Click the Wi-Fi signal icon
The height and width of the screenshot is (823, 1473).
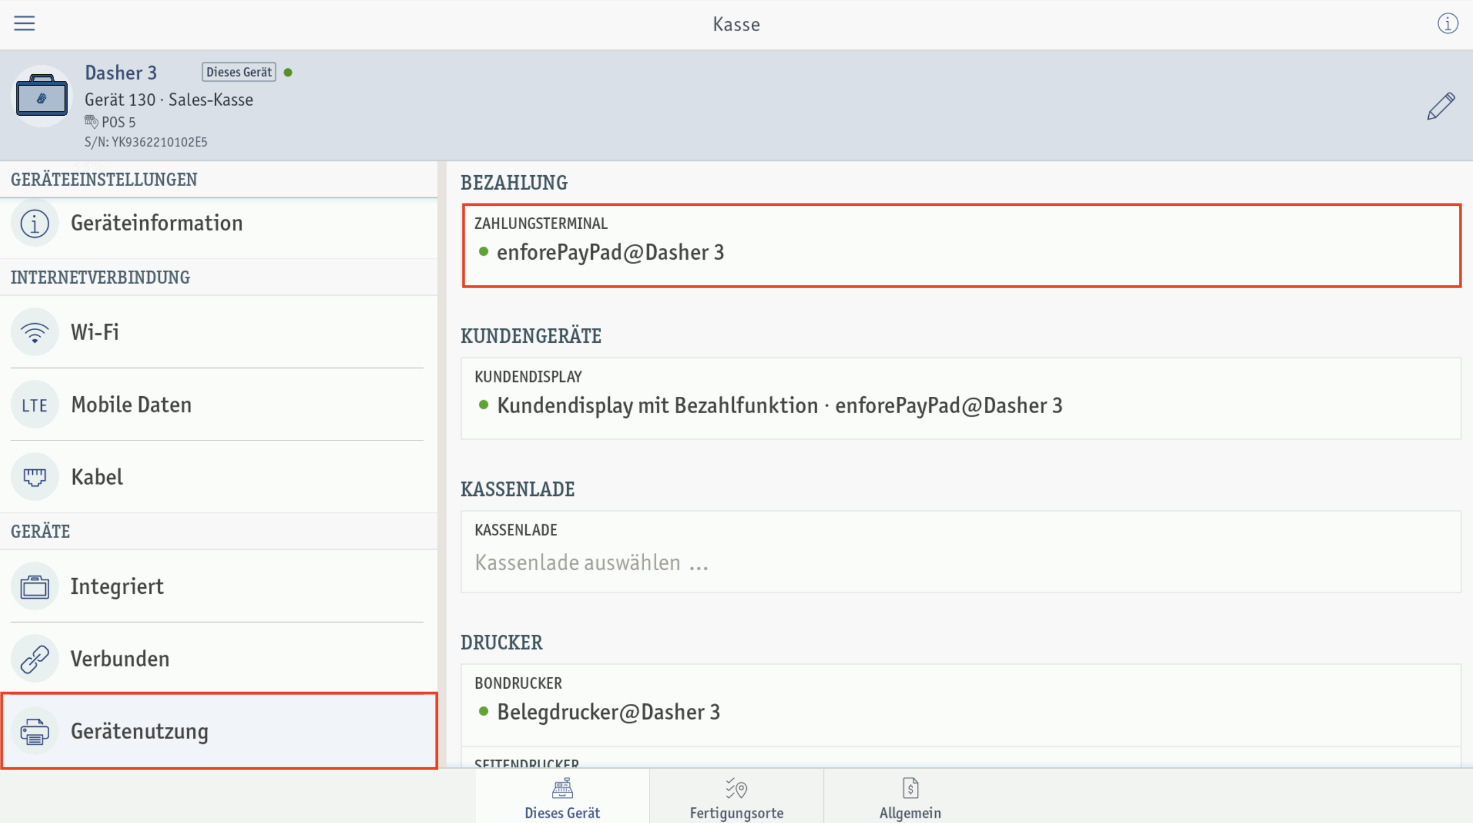click(x=34, y=332)
